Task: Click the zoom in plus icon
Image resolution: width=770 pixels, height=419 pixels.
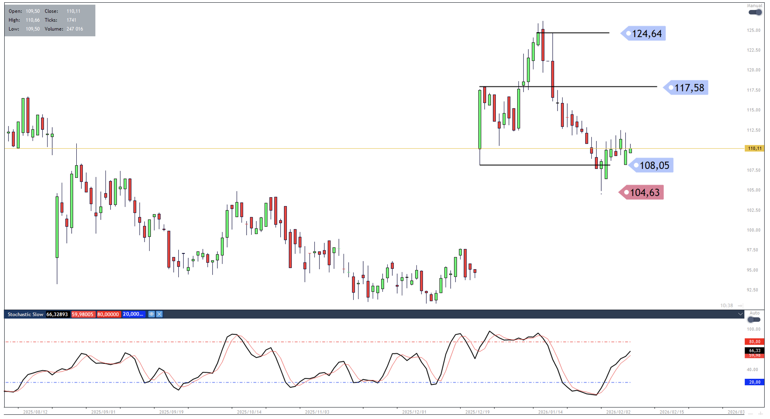Action: pyautogui.click(x=760, y=413)
